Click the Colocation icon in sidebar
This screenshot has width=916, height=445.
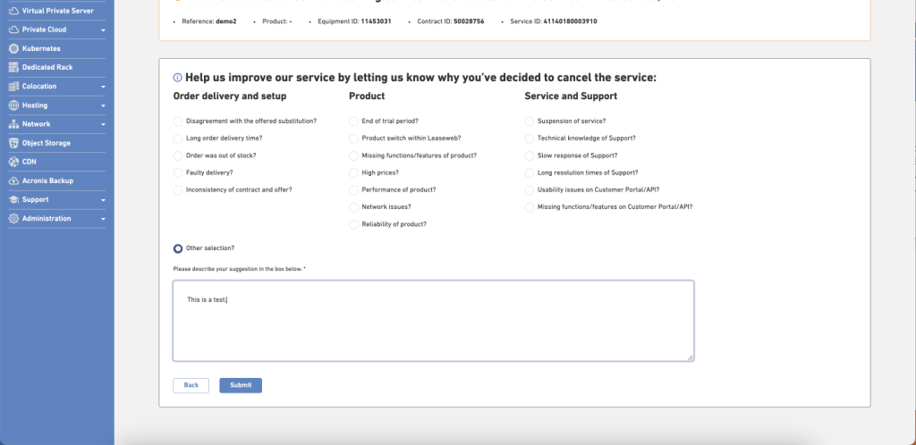[13, 87]
